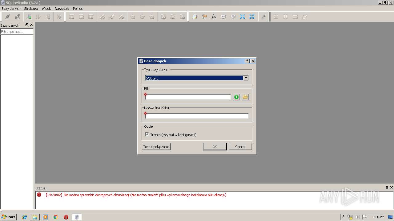Image resolution: width=394 pixels, height=221 pixels.
Task: Click the Edit trigger toolbar icon
Action: (142, 17)
